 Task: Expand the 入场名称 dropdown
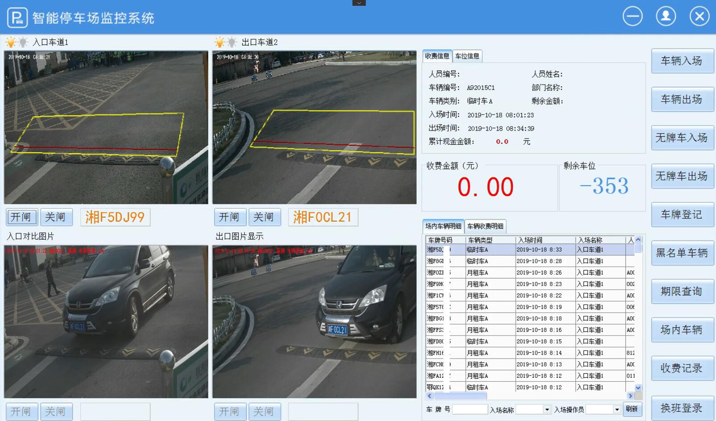point(546,409)
